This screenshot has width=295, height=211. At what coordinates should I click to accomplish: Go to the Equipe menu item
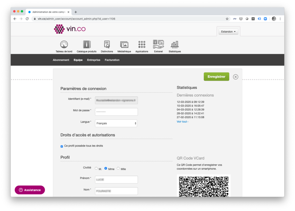[x=78, y=60]
